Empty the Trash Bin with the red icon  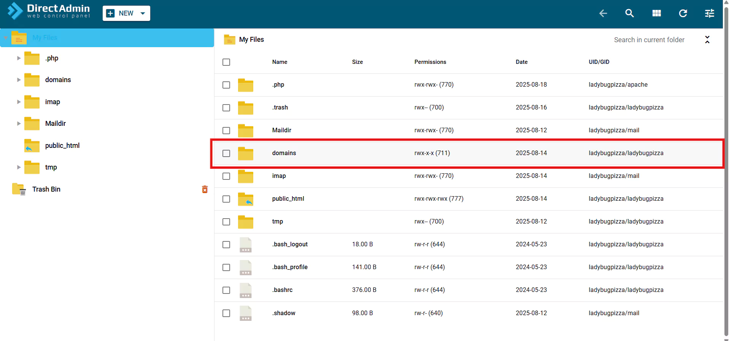(x=205, y=189)
